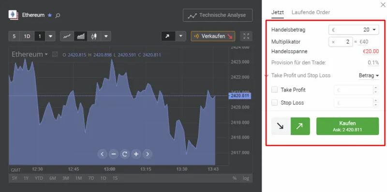The height and width of the screenshot is (192, 387).
Task: Select the 1 interval button
Action: [40, 36]
